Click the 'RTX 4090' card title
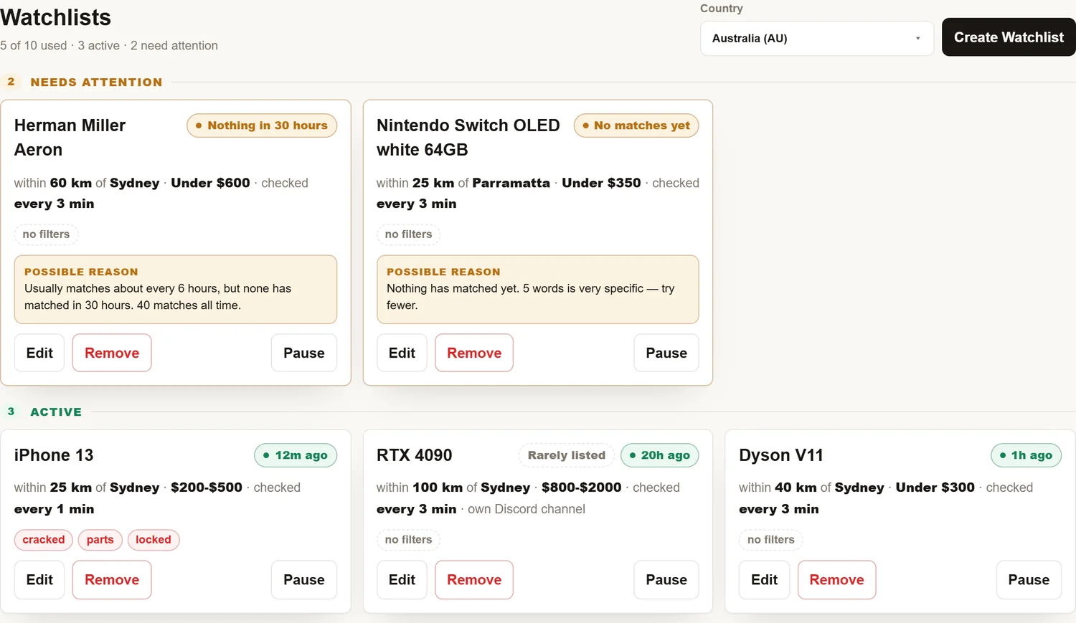The height and width of the screenshot is (623, 1076). click(415, 455)
